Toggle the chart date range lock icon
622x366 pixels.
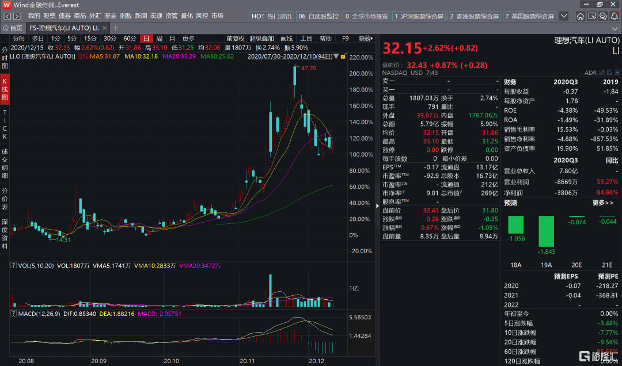[343, 57]
